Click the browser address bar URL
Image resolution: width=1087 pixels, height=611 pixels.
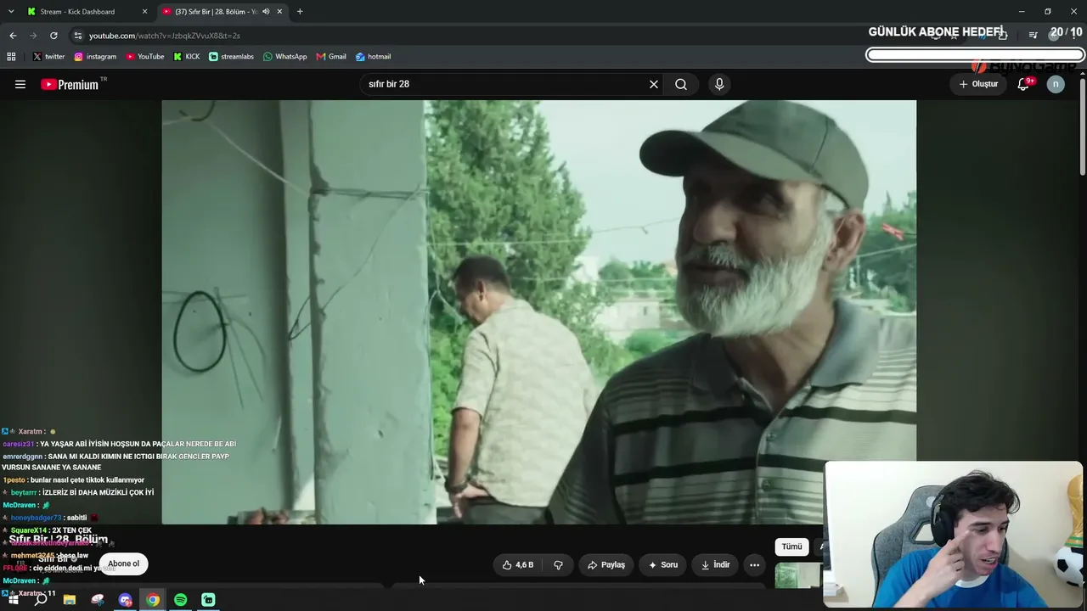click(165, 36)
